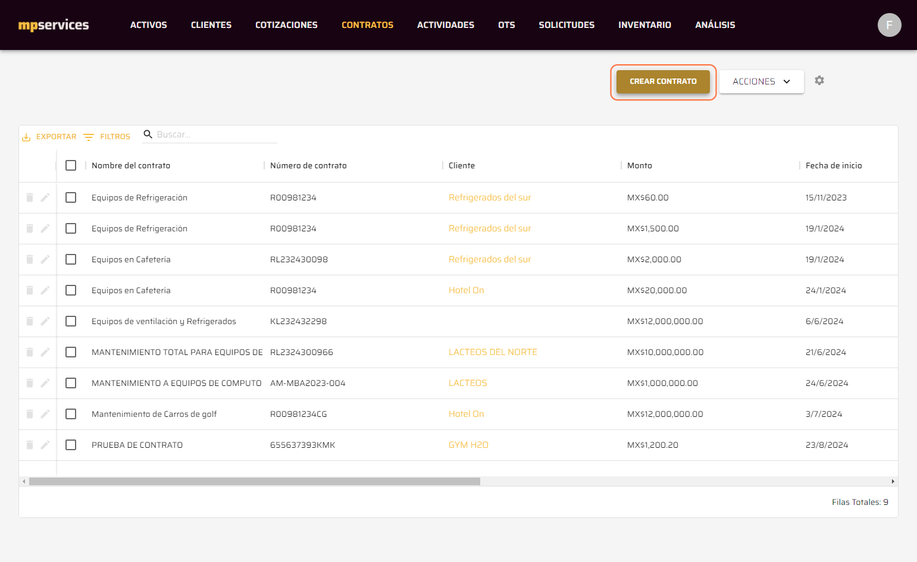This screenshot has height=562, width=917.
Task: Click the scrollbar left arrow
Action: tap(24, 481)
